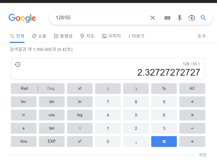The height and width of the screenshot is (162, 217).
Task: Clear the calculator with AC
Action: [192, 89]
